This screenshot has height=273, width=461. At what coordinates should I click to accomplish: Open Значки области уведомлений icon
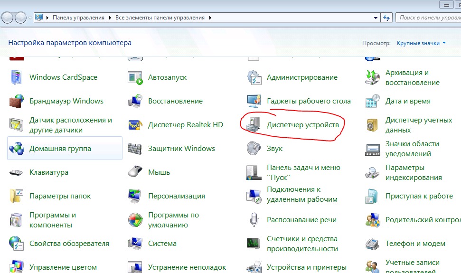click(x=373, y=150)
